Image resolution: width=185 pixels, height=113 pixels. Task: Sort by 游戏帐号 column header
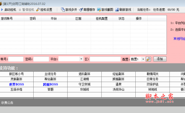12,18
